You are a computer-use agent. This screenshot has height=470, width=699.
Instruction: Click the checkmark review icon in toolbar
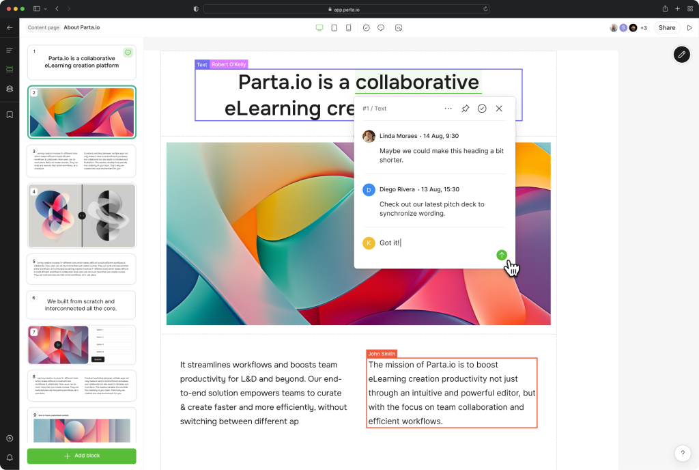click(x=367, y=28)
